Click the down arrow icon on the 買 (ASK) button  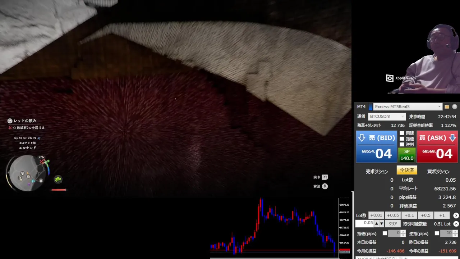click(x=452, y=138)
